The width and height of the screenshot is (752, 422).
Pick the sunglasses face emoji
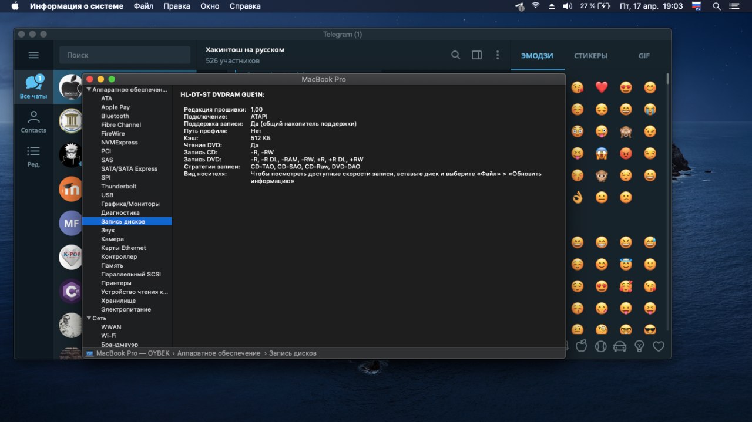click(650, 329)
